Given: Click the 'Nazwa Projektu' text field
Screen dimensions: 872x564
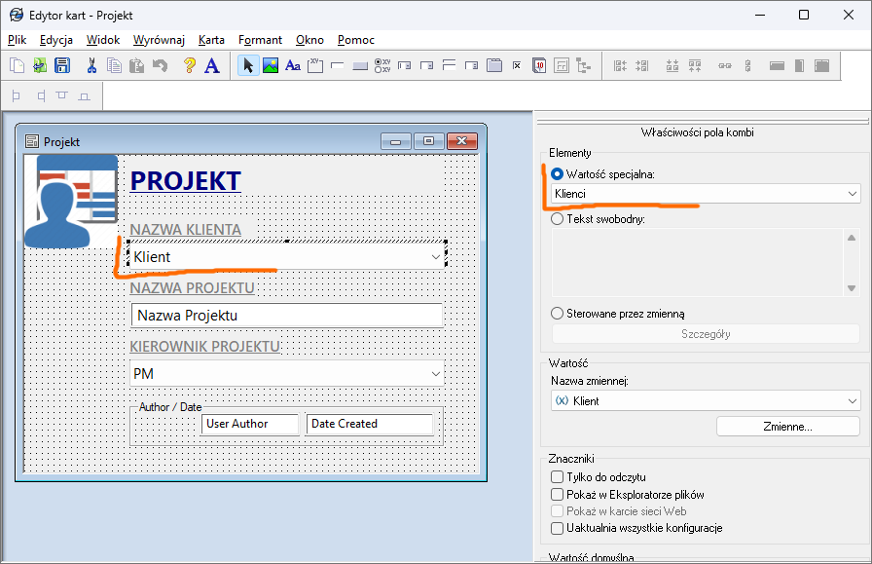Looking at the screenshot, I should (x=286, y=316).
